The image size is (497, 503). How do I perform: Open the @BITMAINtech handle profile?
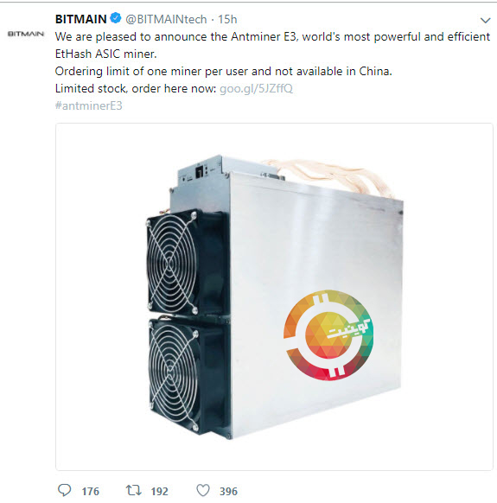point(166,20)
